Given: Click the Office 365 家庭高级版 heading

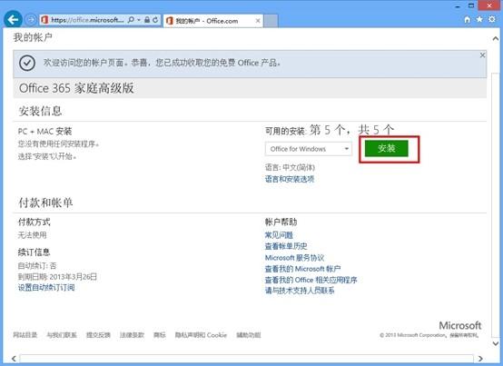Looking at the screenshot, I should (76, 88).
